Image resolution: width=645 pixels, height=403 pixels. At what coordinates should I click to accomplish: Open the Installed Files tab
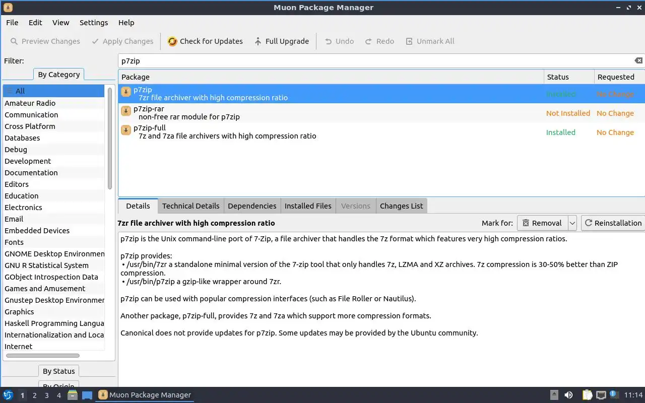click(x=308, y=206)
